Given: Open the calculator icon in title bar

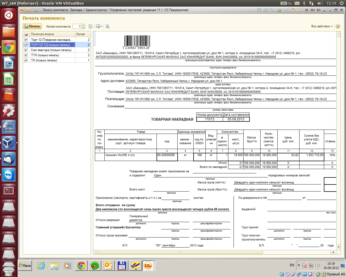Looking at the screenshot, I should click(293, 10).
